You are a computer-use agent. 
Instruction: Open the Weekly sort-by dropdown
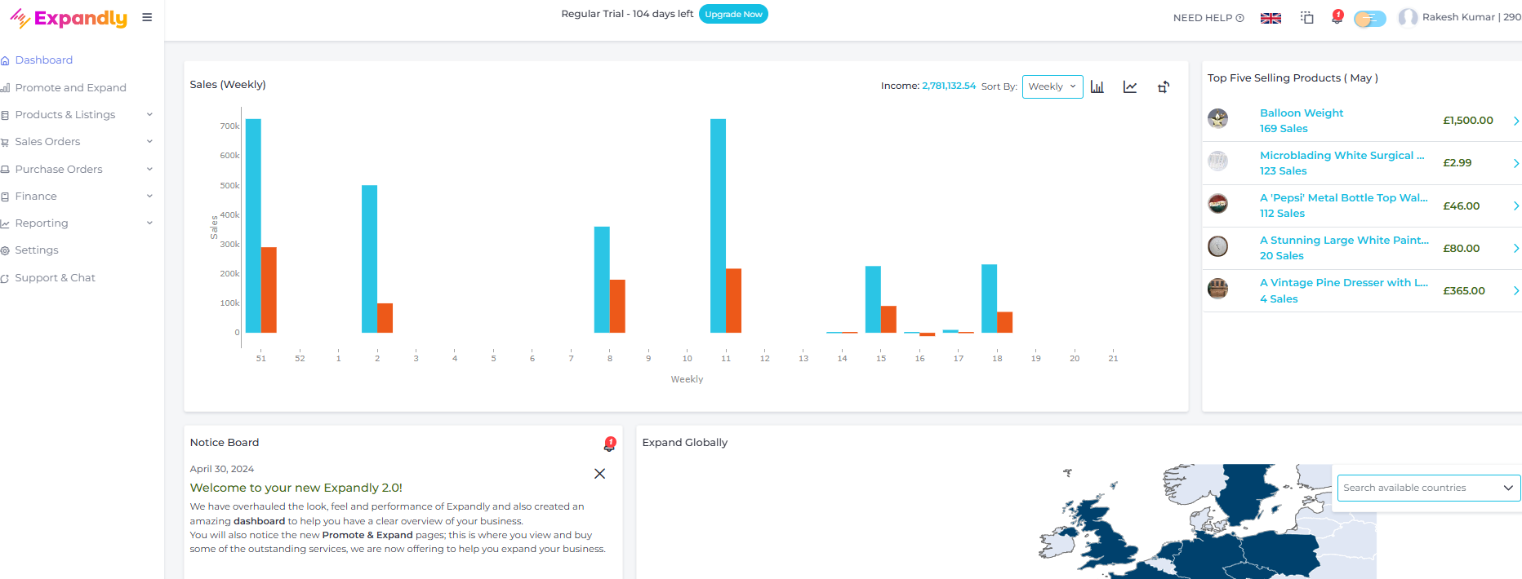click(x=1052, y=86)
